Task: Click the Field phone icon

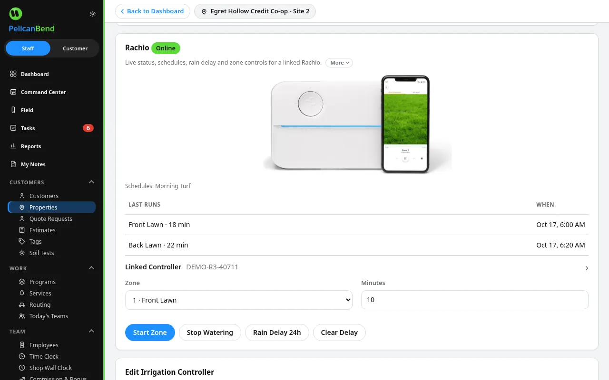Action: point(13,110)
